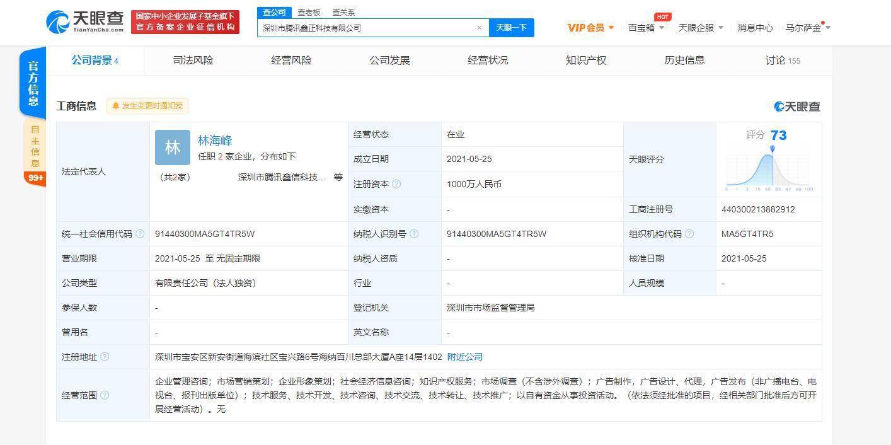Open the 附近公司 link
The image size is (891, 445).
coord(465,357)
